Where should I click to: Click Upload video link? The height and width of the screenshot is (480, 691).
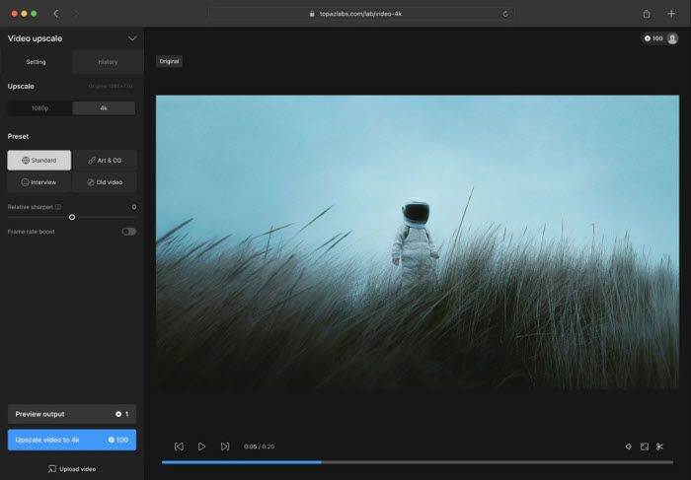(72, 469)
